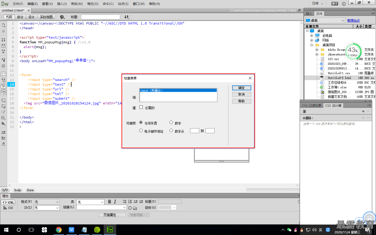This screenshot has height=235, width=376.
Task: Select the 数字从 radio button
Action: pyautogui.click(x=171, y=131)
